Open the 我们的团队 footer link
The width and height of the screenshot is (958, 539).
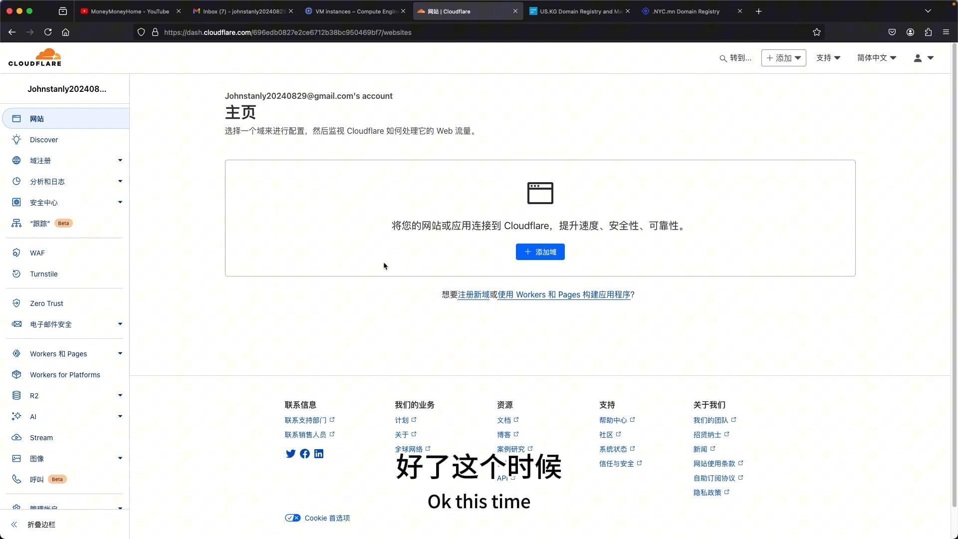coord(715,420)
